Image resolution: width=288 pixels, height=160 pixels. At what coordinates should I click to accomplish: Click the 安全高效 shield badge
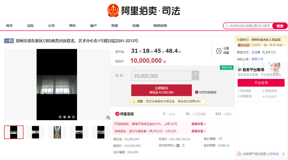click(244, 45)
